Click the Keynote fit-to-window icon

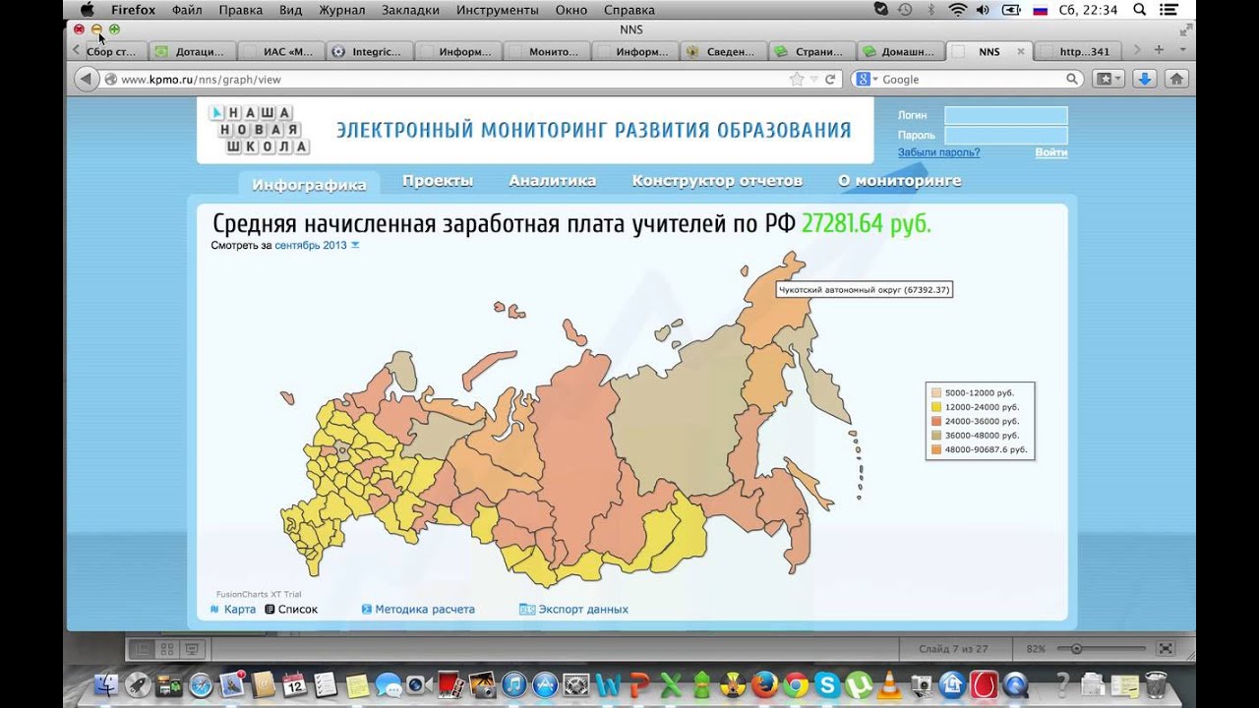click(1166, 649)
